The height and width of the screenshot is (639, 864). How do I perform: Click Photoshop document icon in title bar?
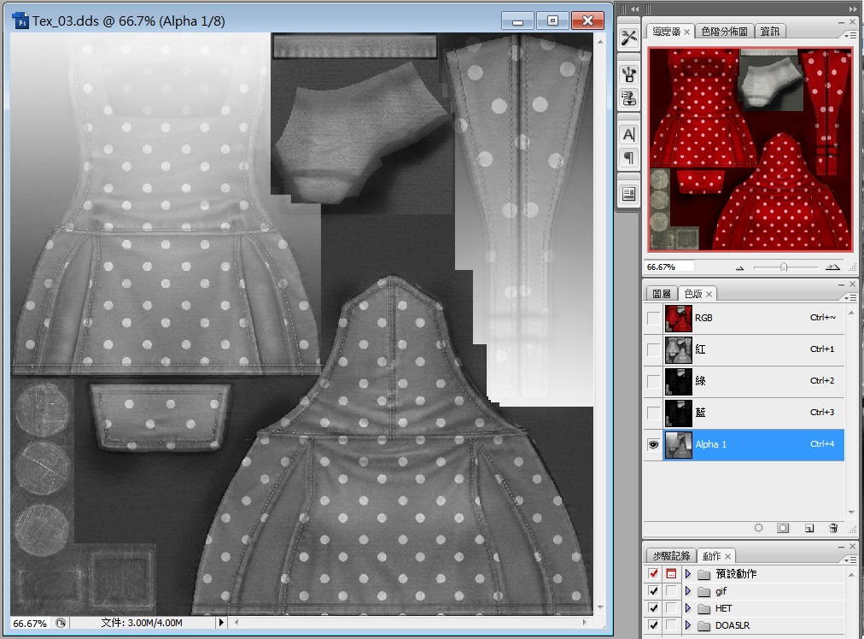[20, 21]
